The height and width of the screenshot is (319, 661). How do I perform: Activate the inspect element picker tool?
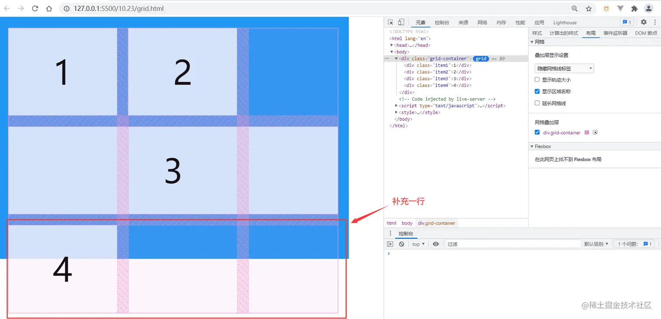point(390,22)
